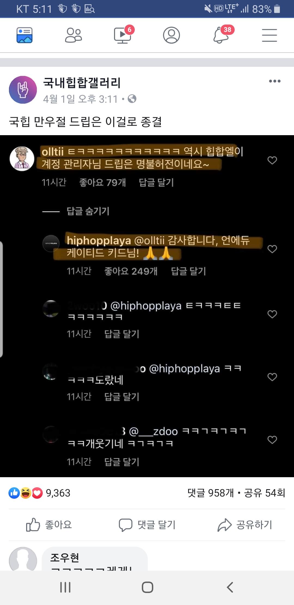Image resolution: width=294 pixels, height=605 pixels.
Task: Toggle the heart on the olltii comment
Action: click(272, 160)
